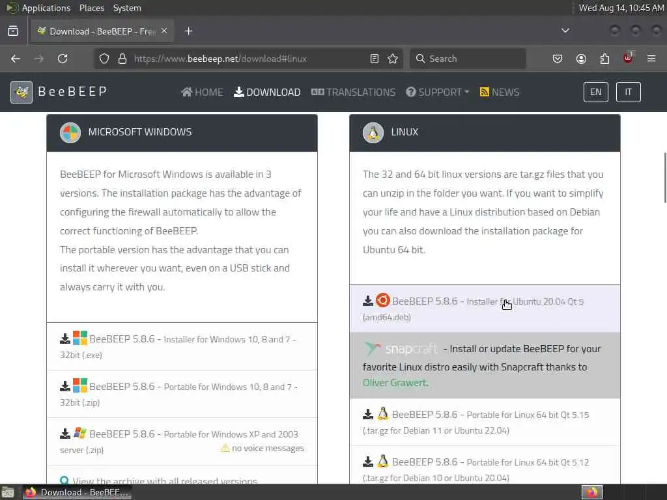Click the download icon for Ubuntu 20.04 installer

click(368, 301)
